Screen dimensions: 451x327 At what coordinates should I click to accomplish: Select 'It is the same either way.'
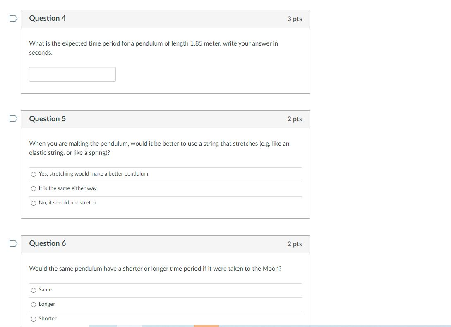click(x=34, y=189)
